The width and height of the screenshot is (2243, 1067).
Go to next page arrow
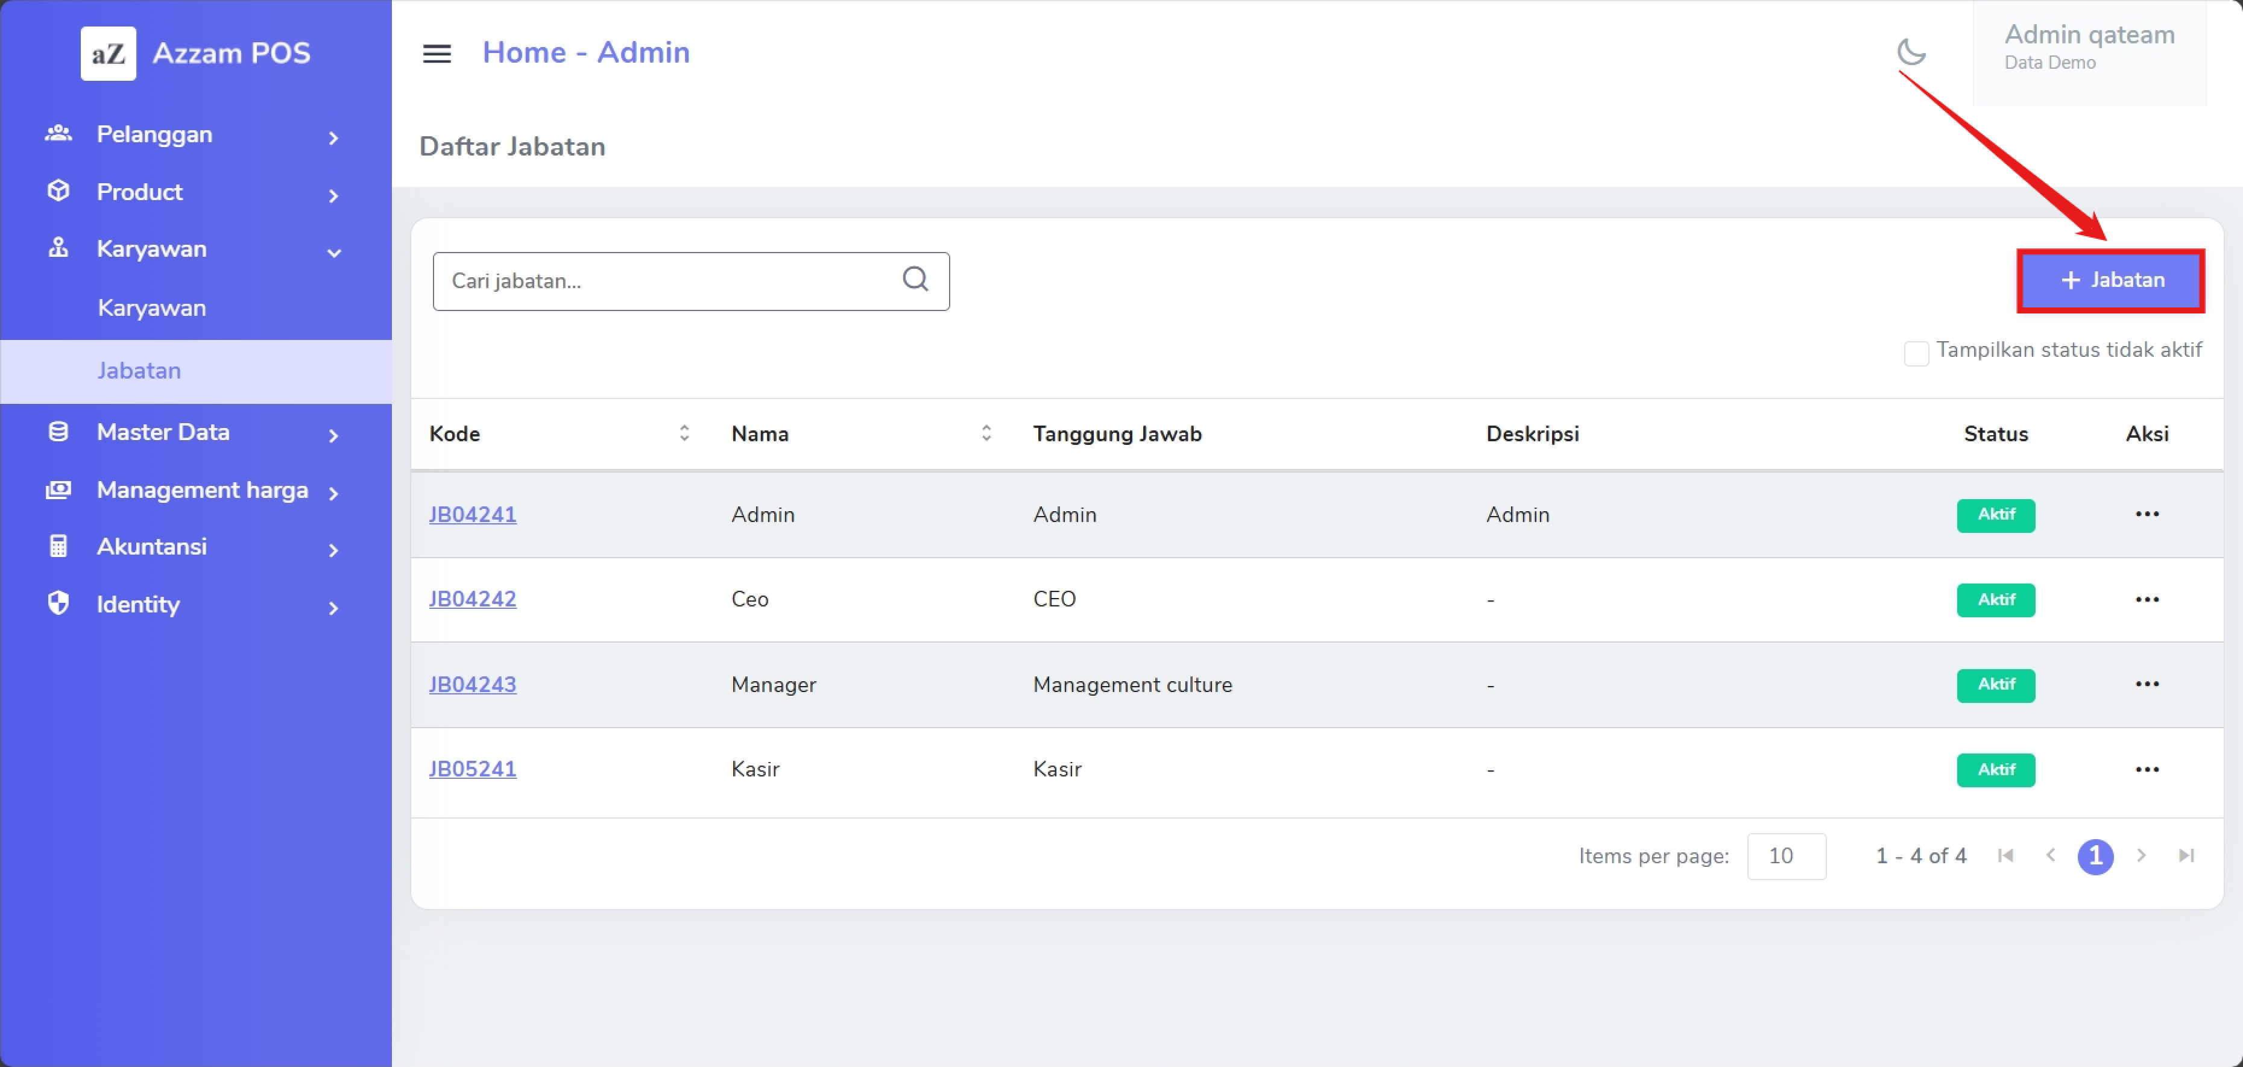pyautogui.click(x=2141, y=855)
